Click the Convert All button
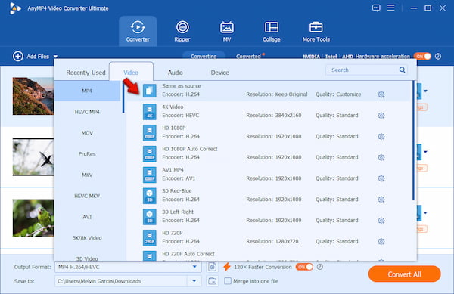Screen dimensions: 454x294 point(405,274)
